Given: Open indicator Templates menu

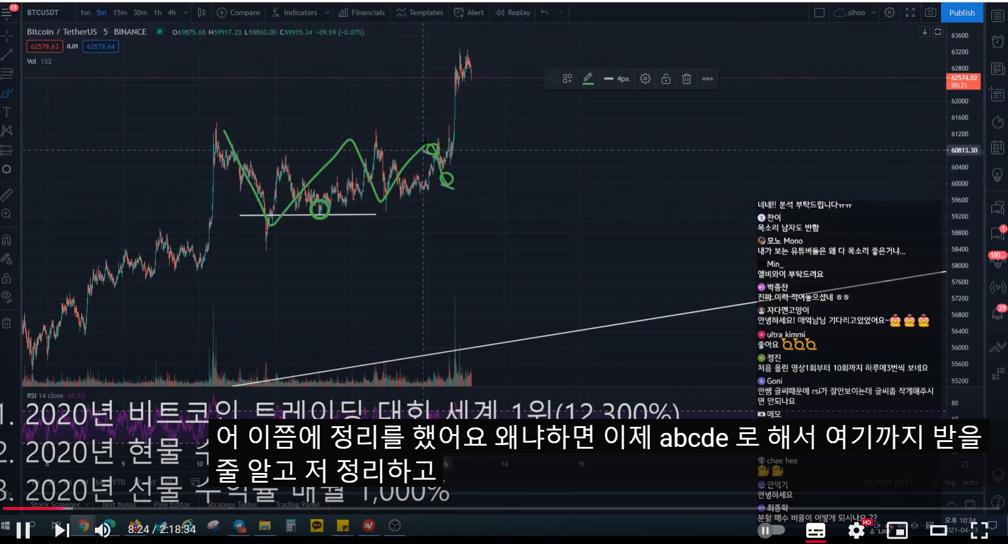Looking at the screenshot, I should (x=419, y=12).
